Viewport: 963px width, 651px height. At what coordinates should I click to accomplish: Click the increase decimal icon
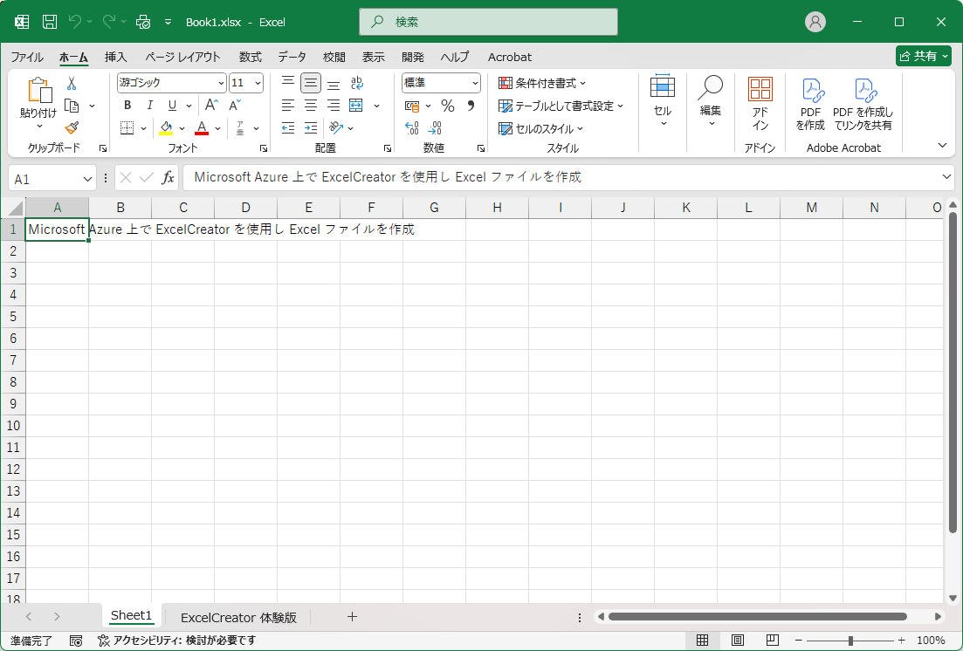(412, 127)
